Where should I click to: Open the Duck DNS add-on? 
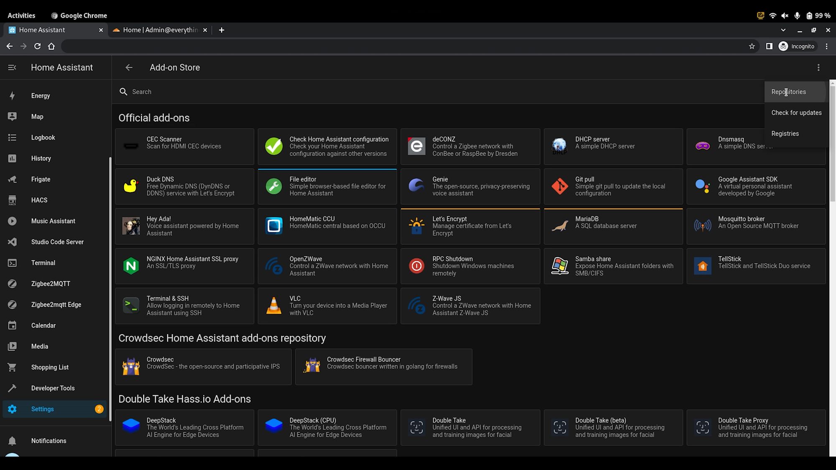184,186
